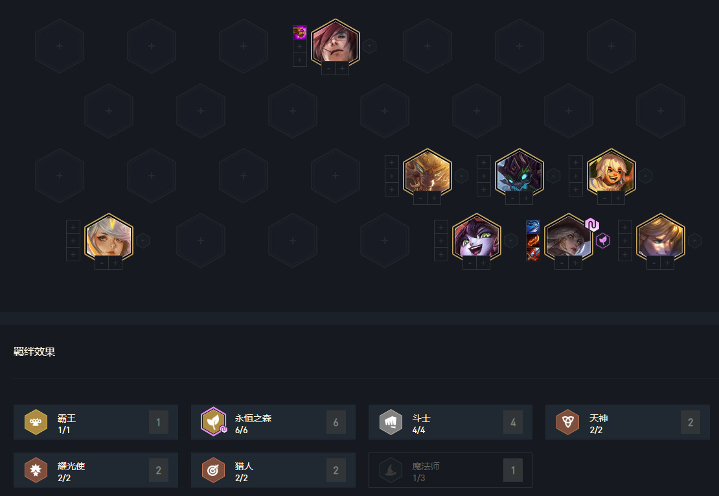This screenshot has height=496, width=719.
Task: Add emblem using hexagon right of Sett
Action: click(x=369, y=46)
